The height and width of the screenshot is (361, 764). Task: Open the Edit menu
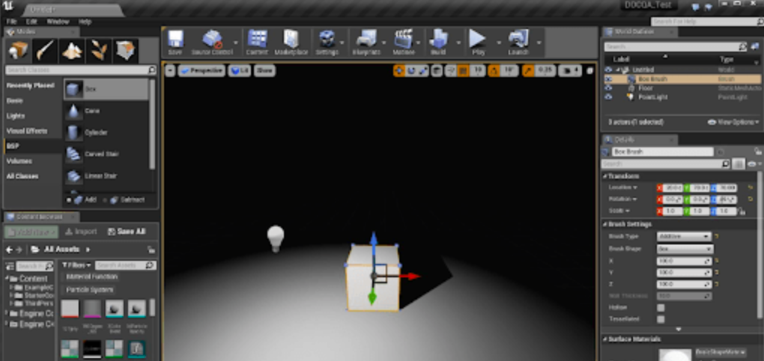pyautogui.click(x=31, y=22)
